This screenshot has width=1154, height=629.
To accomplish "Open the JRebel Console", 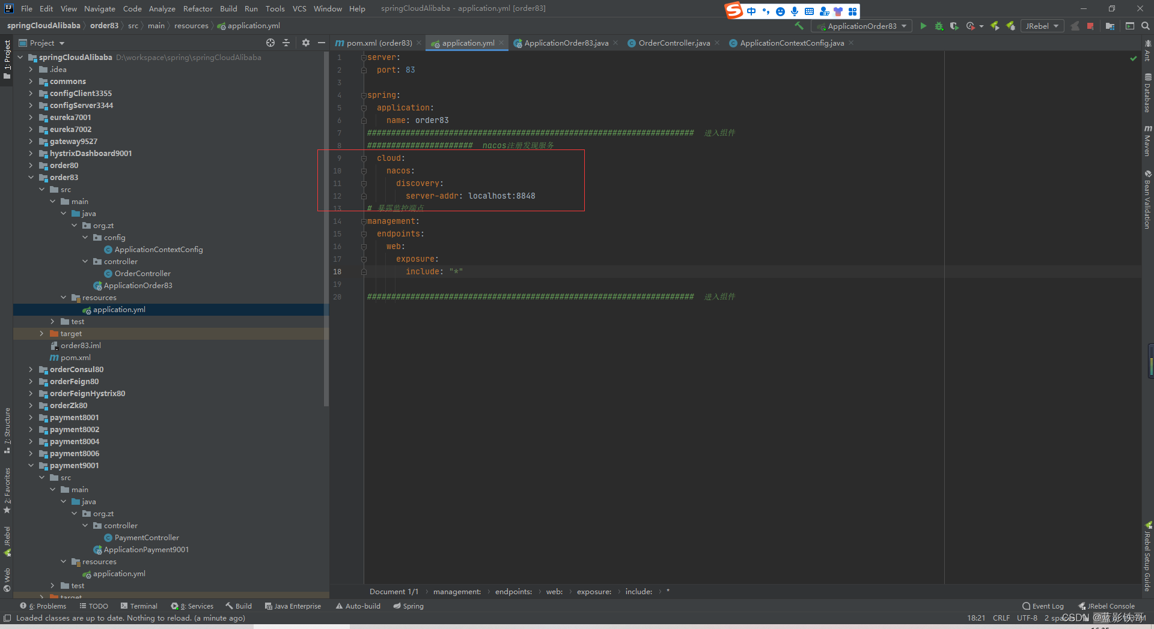I will coord(1107,606).
